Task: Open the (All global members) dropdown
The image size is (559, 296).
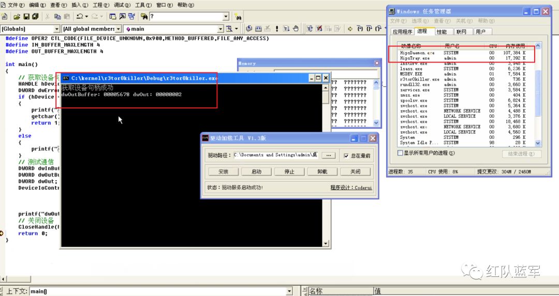Action: [119, 29]
